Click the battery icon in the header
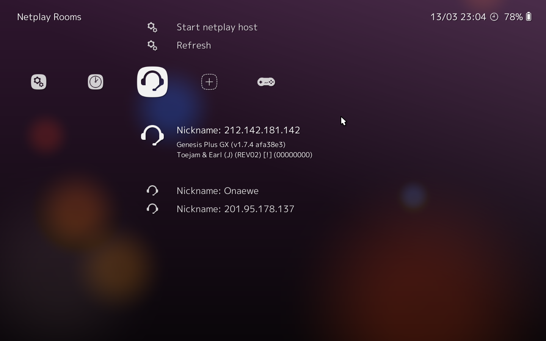546x341 pixels. point(529,17)
